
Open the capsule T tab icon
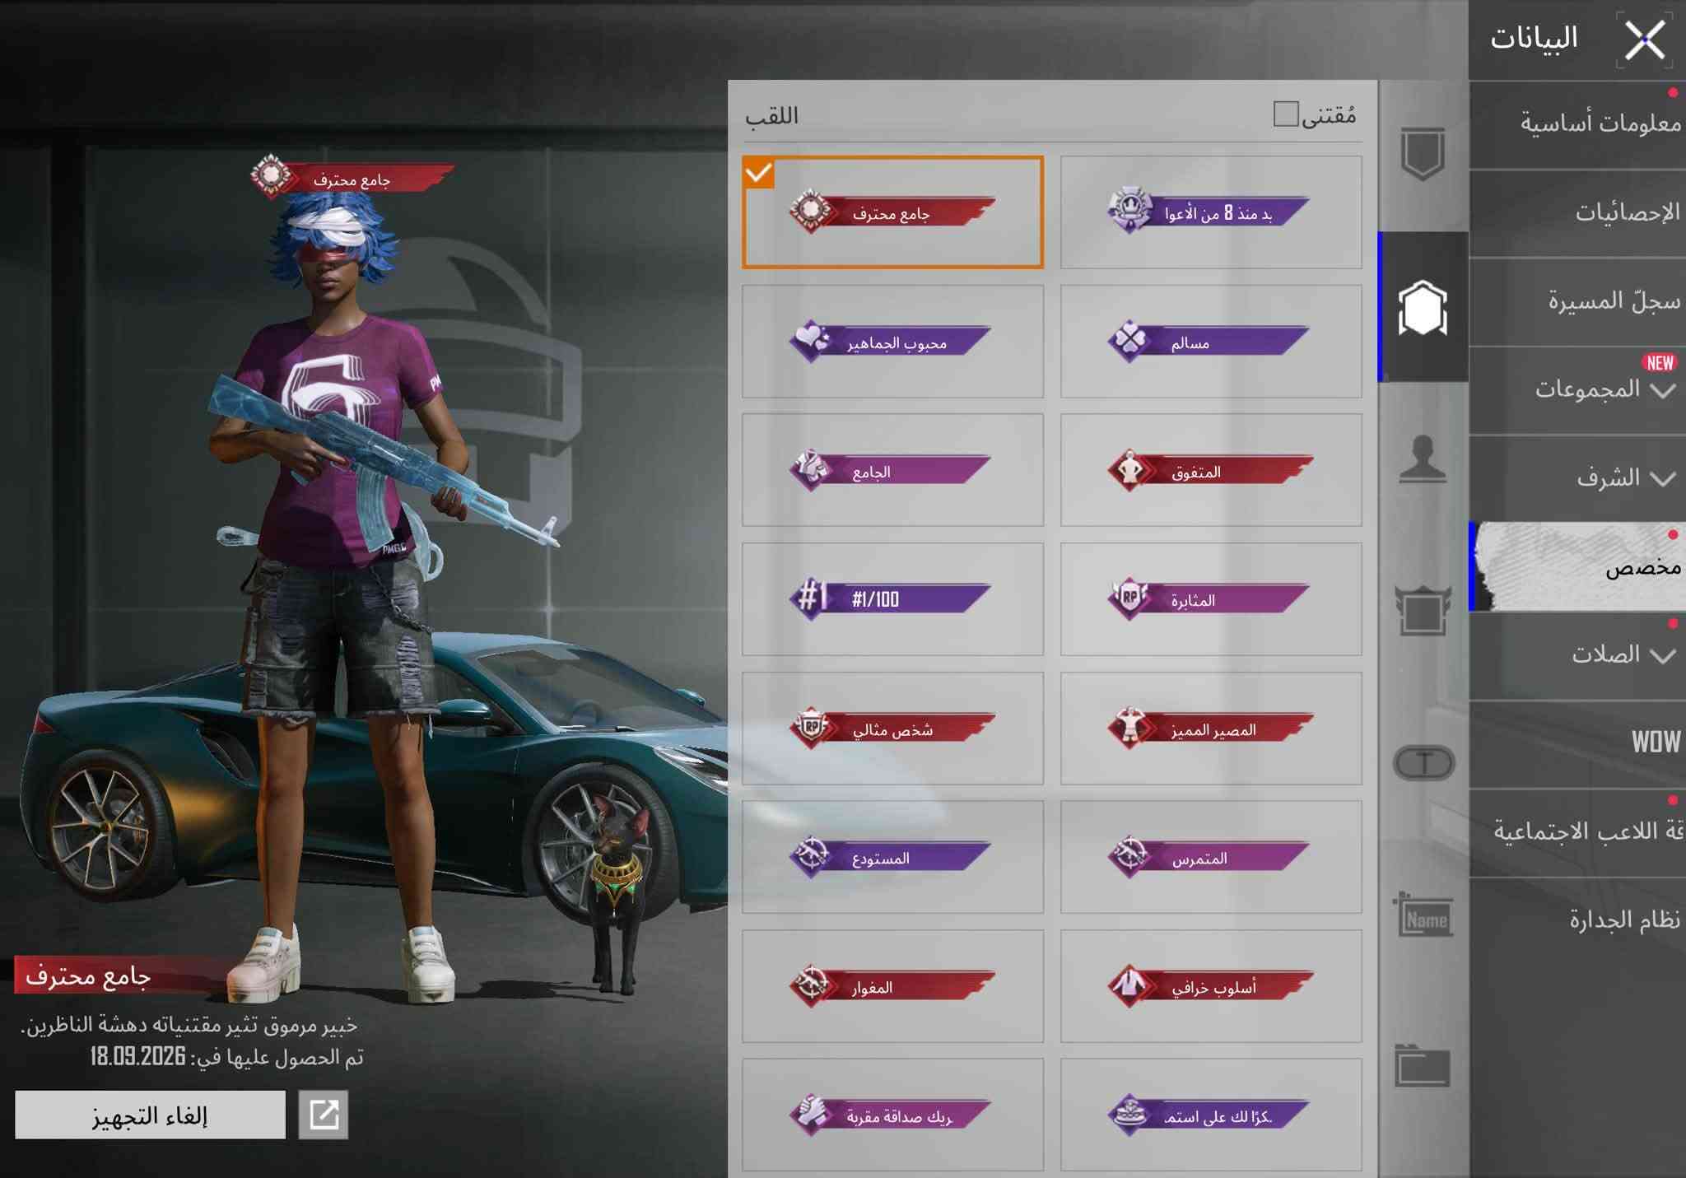pos(1423,762)
